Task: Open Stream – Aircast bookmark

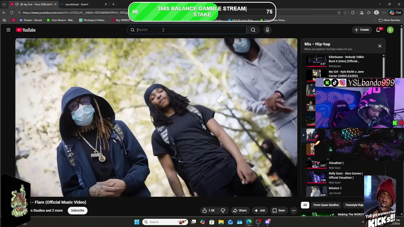Action: coord(30,20)
